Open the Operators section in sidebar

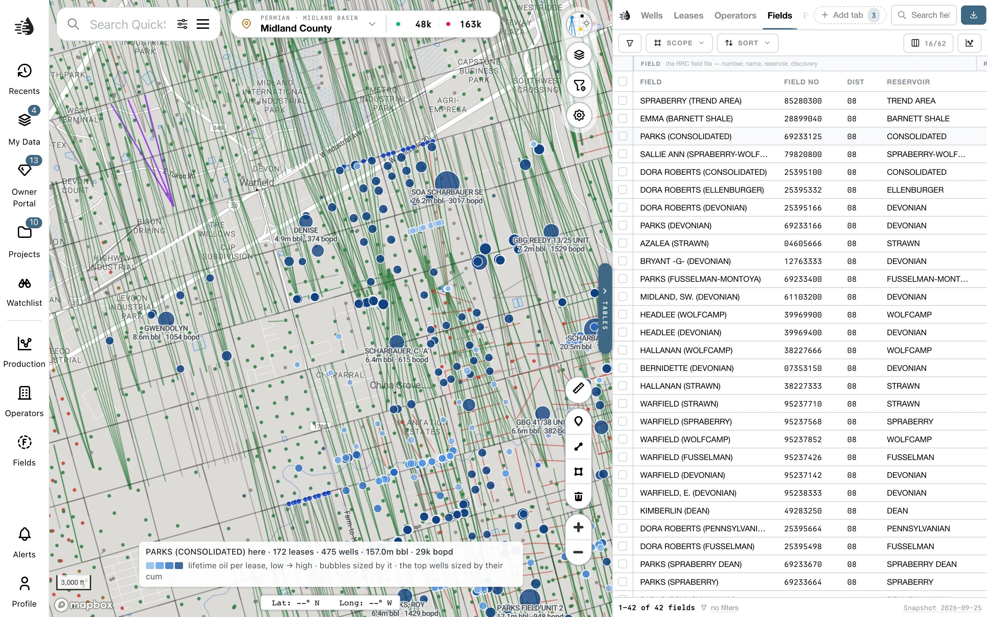24,401
